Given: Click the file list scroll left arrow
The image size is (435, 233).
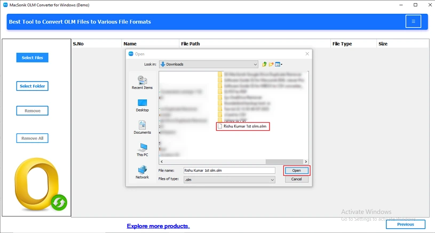Looking at the screenshot, I should (x=162, y=162).
